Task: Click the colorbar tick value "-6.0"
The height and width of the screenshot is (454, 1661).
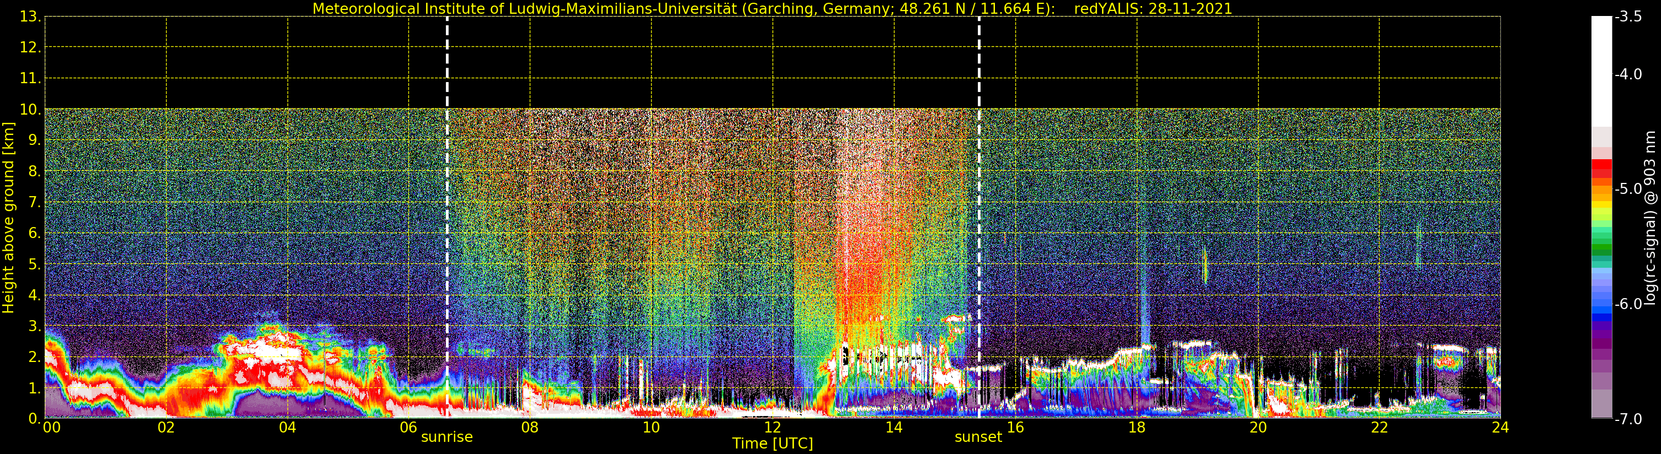Action: click(1628, 304)
